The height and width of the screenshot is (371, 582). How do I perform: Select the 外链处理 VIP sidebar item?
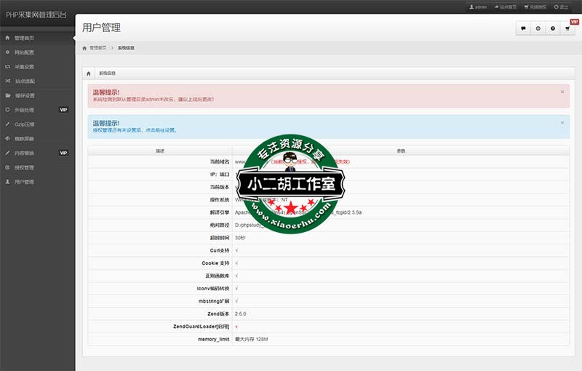pyautogui.click(x=24, y=110)
